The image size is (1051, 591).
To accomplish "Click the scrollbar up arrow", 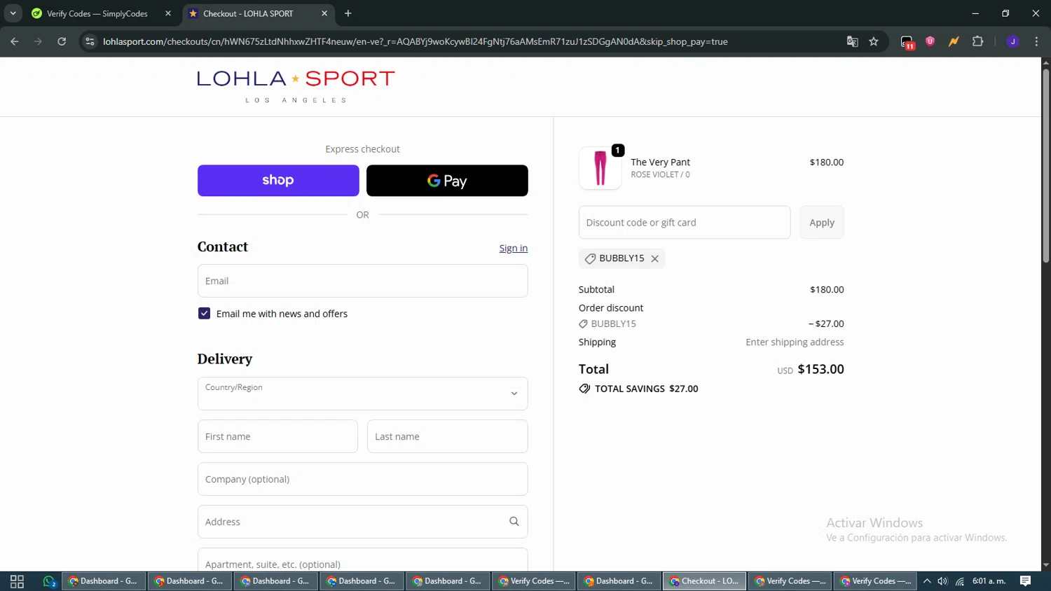I will (1045, 62).
